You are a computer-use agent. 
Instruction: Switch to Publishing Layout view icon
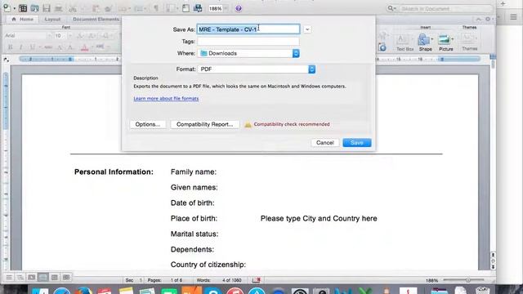coord(32,277)
